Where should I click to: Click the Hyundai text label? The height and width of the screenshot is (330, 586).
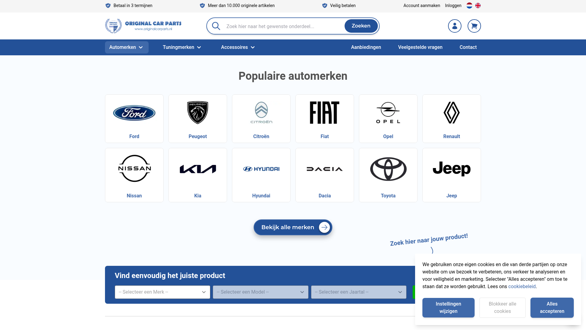[261, 196]
